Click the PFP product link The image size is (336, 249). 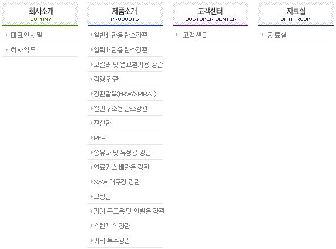click(x=99, y=138)
